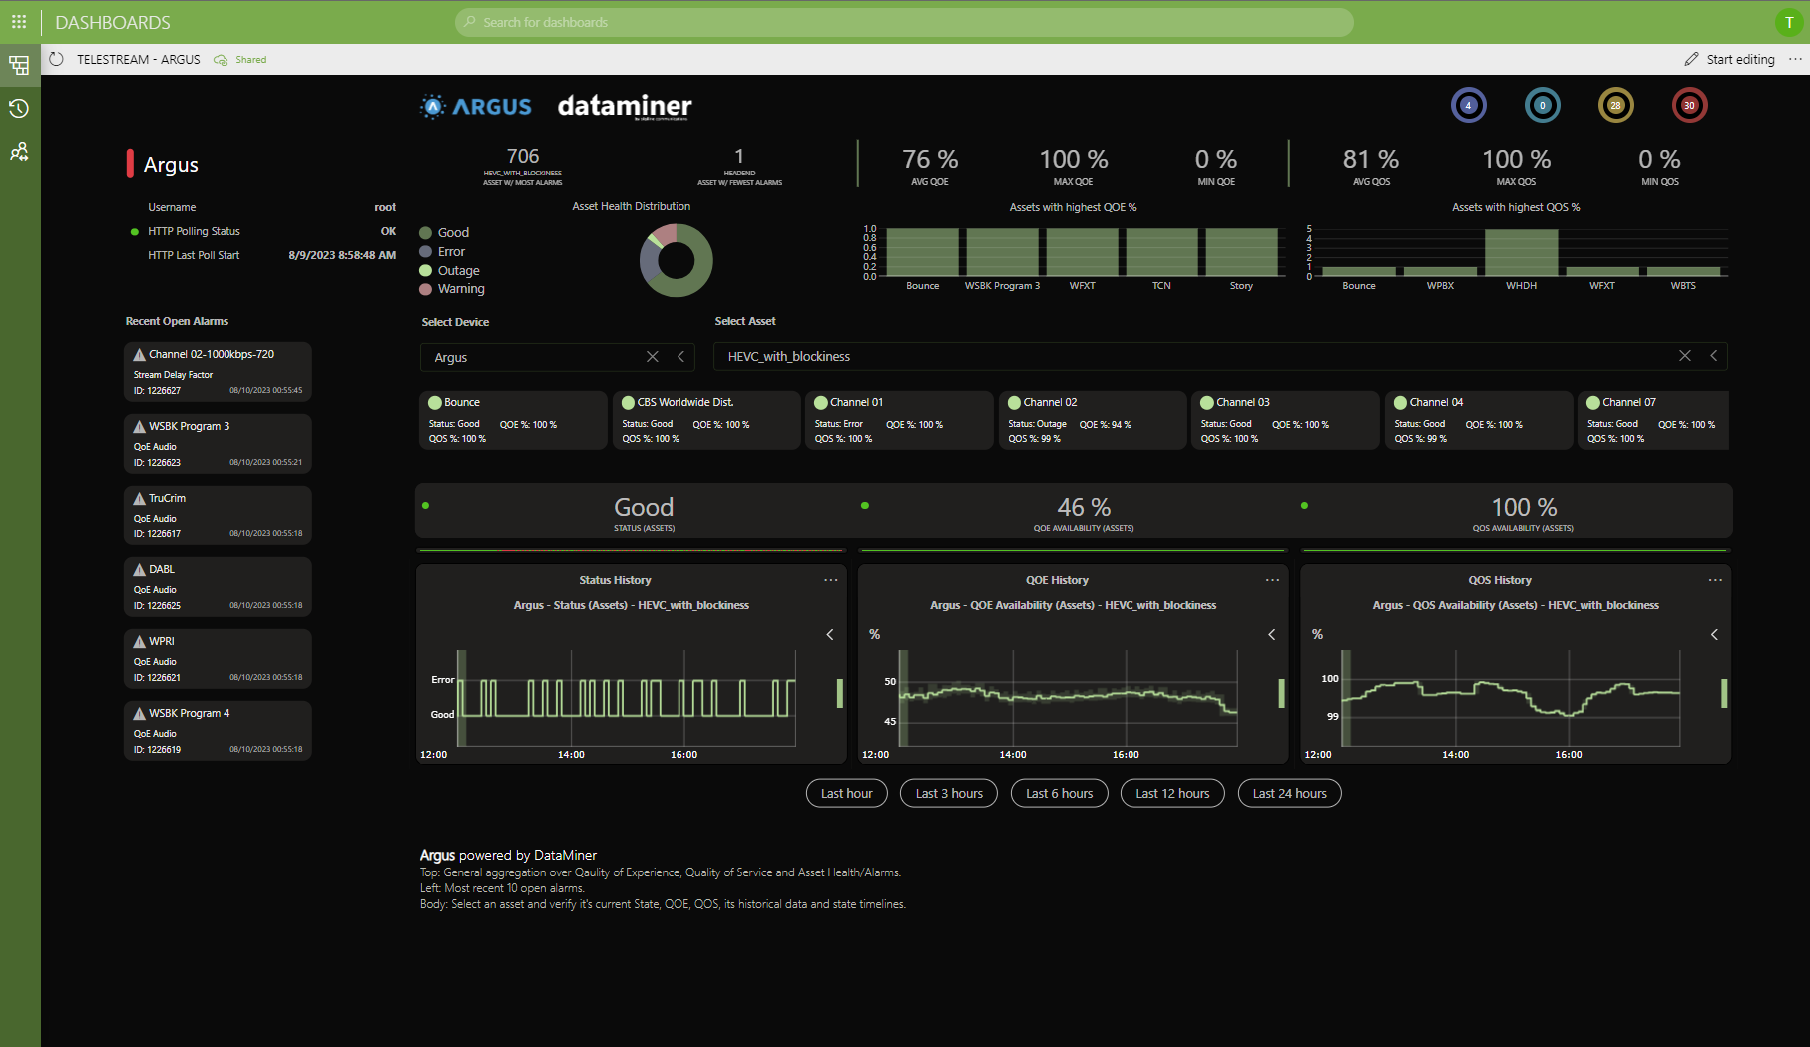The height and width of the screenshot is (1047, 1810).
Task: Open the dashboards folder sidebar icon
Action: [x=19, y=66]
